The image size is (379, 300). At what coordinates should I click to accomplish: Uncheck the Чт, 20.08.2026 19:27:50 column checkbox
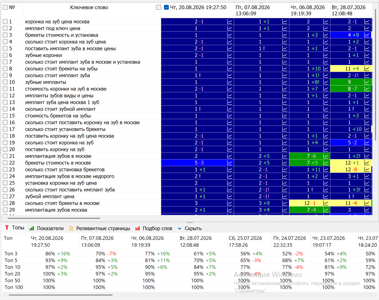click(x=166, y=7)
